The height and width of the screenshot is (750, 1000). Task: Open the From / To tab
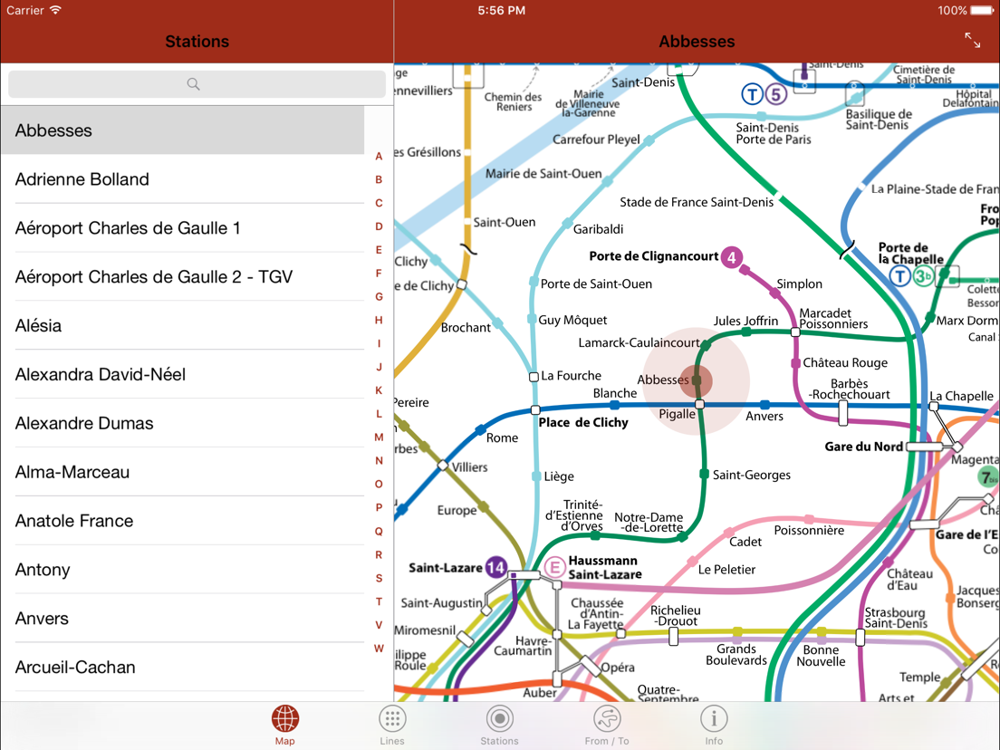tap(607, 726)
